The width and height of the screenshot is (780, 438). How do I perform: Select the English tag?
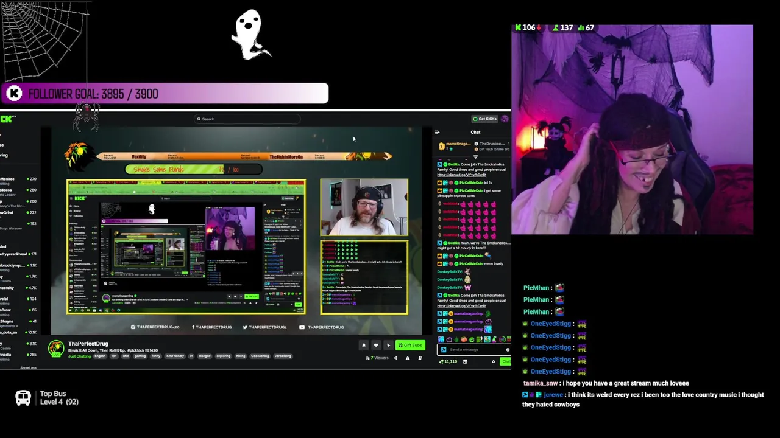tap(100, 356)
